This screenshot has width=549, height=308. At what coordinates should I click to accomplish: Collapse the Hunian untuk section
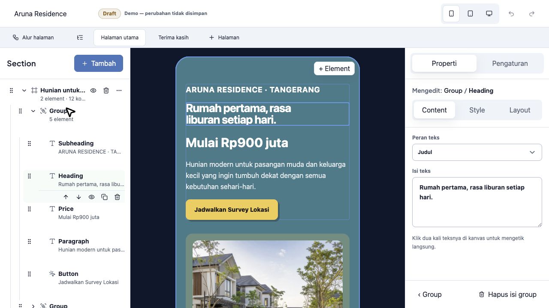[24, 90]
